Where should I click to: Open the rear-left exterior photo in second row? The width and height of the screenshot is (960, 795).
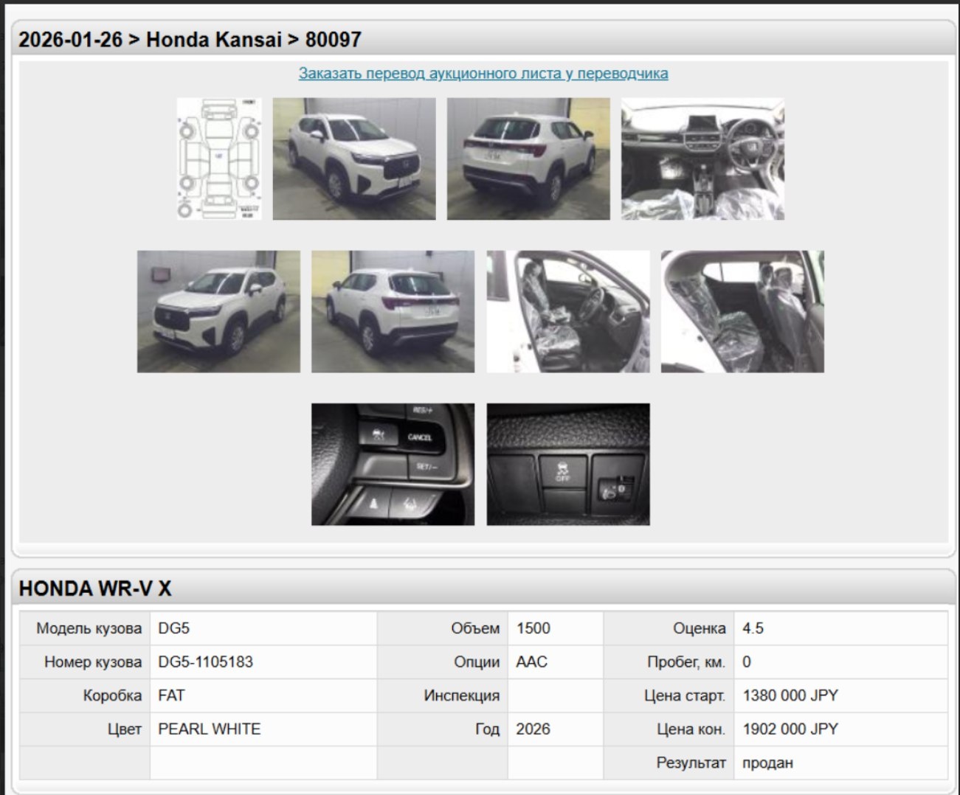pyautogui.click(x=393, y=311)
